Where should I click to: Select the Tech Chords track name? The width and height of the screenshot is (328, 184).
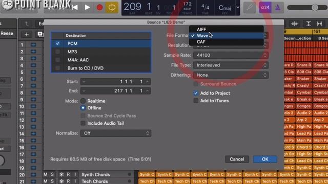coord(95,181)
